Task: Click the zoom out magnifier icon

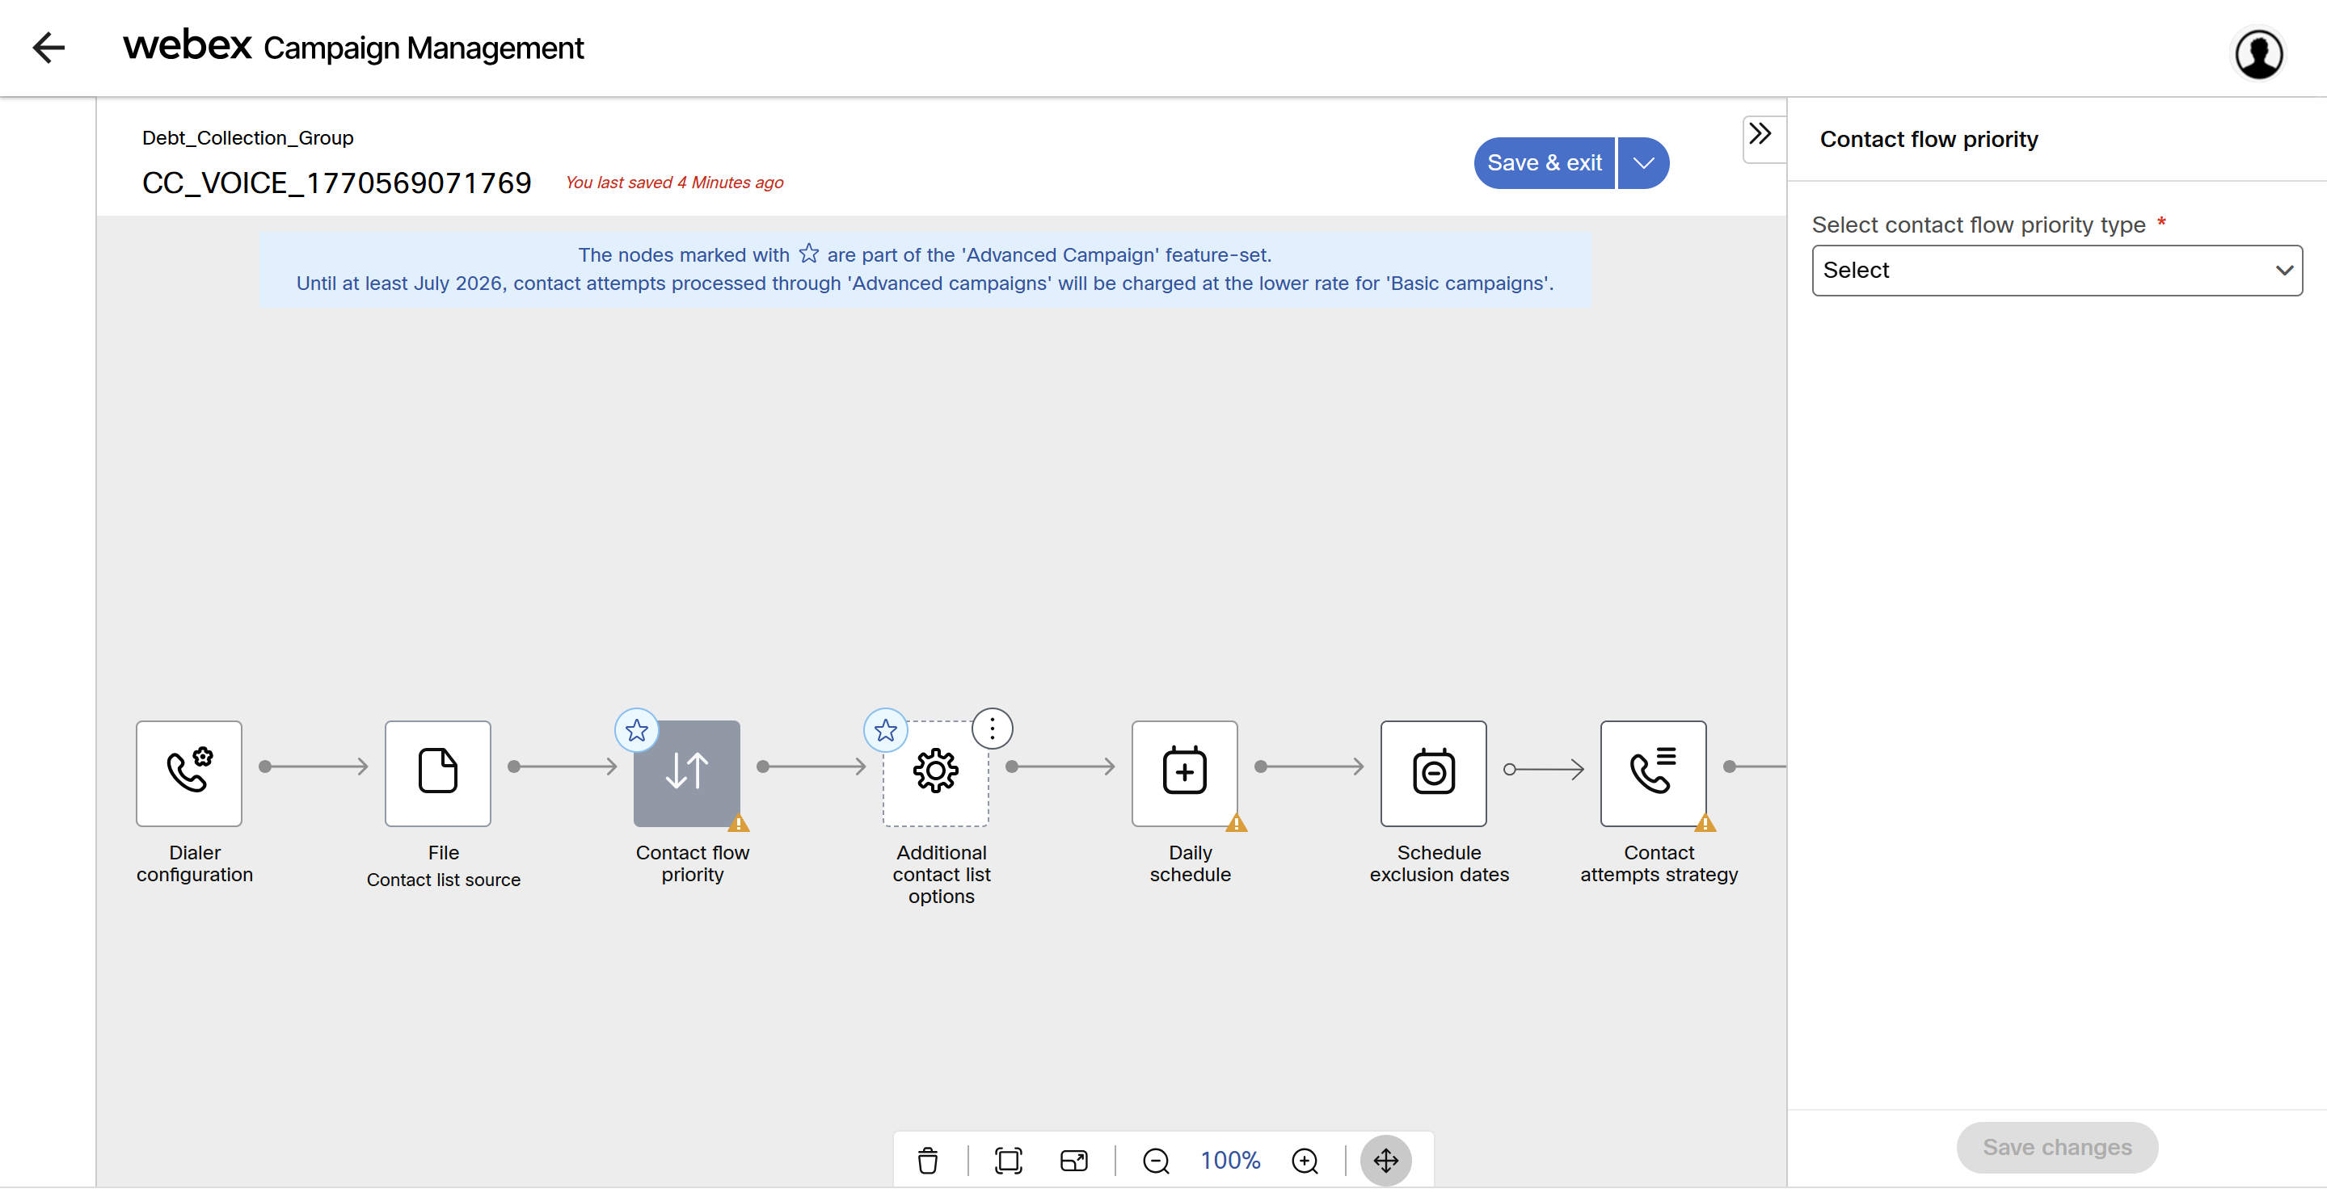Action: (x=1155, y=1160)
